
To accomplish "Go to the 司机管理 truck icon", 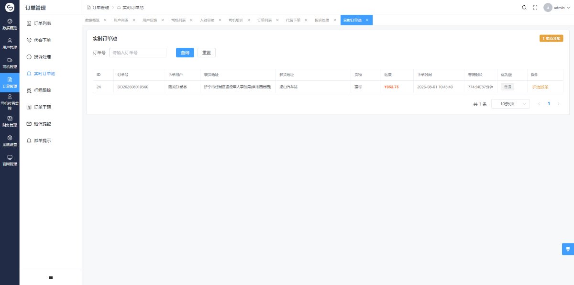I will click(10, 63).
